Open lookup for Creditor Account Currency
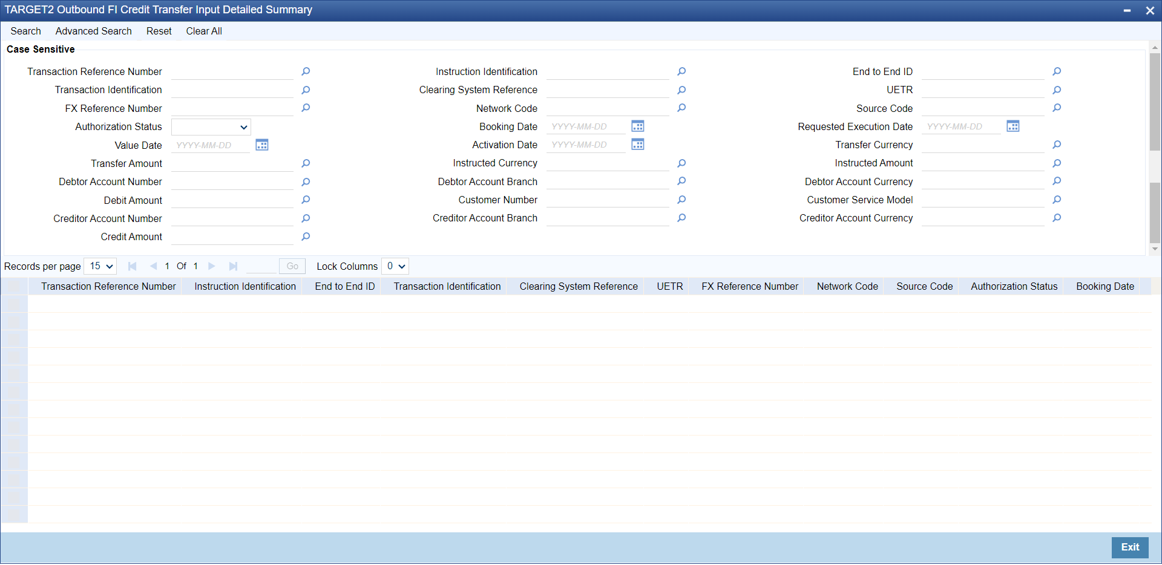Image resolution: width=1162 pixels, height=565 pixels. point(1057,218)
